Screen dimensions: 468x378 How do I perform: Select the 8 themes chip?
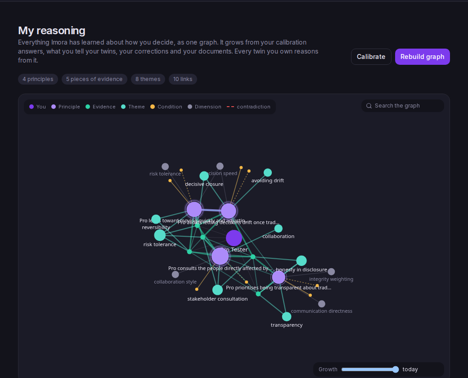click(148, 79)
